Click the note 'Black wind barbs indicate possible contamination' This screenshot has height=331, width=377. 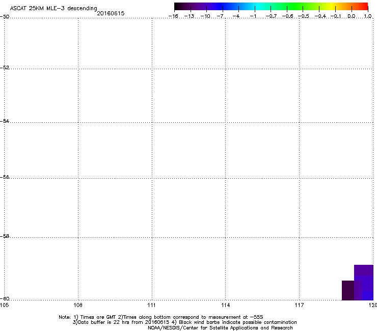click(238, 322)
